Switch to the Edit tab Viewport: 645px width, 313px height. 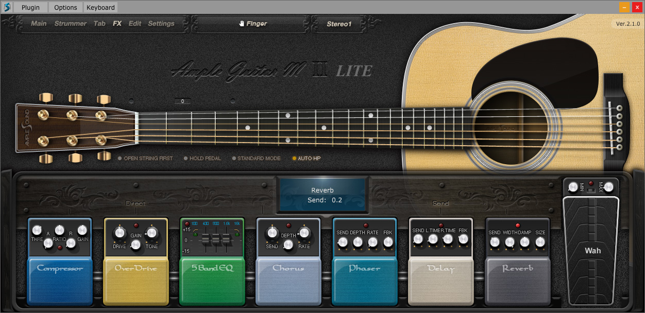tap(135, 24)
